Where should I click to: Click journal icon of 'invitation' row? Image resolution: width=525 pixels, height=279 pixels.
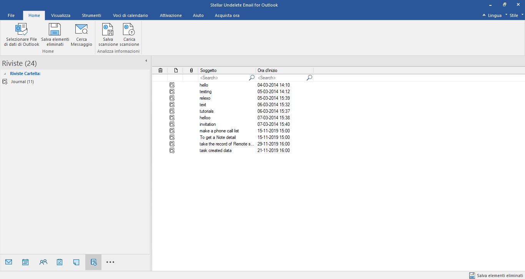[172, 124]
